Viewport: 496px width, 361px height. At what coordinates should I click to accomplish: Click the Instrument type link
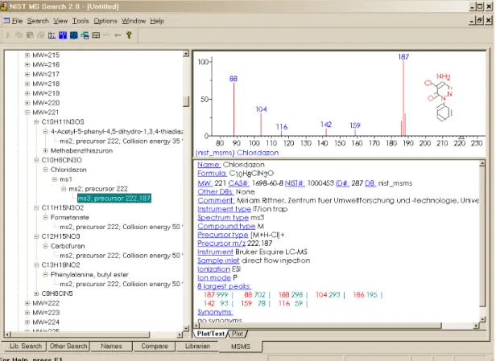tap(225, 209)
